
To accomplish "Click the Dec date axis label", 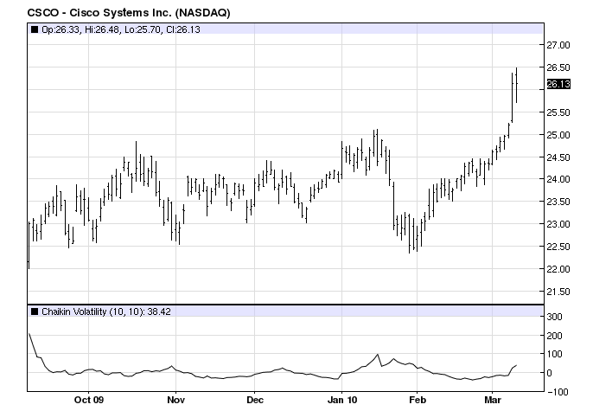I will point(254,400).
